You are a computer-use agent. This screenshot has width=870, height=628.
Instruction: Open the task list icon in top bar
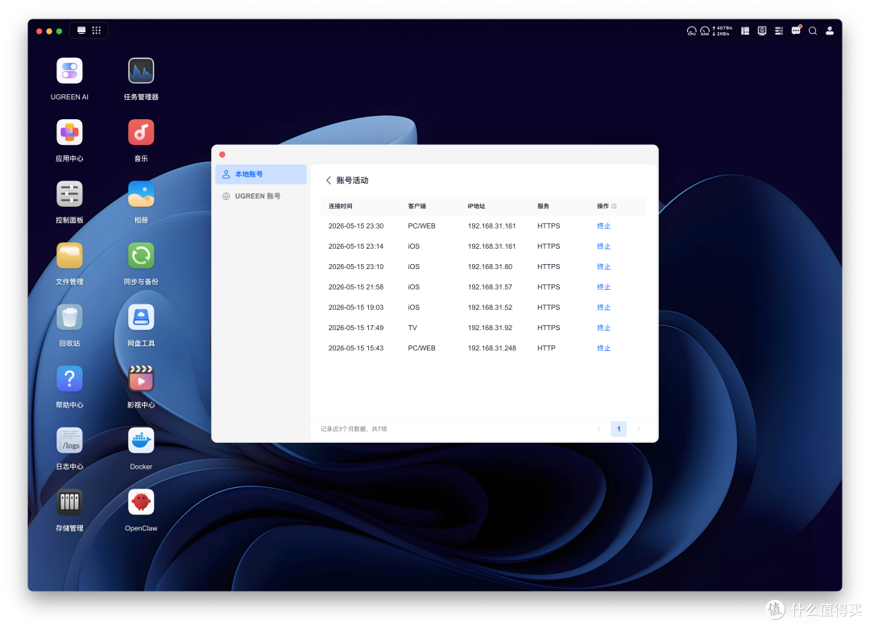pos(779,31)
